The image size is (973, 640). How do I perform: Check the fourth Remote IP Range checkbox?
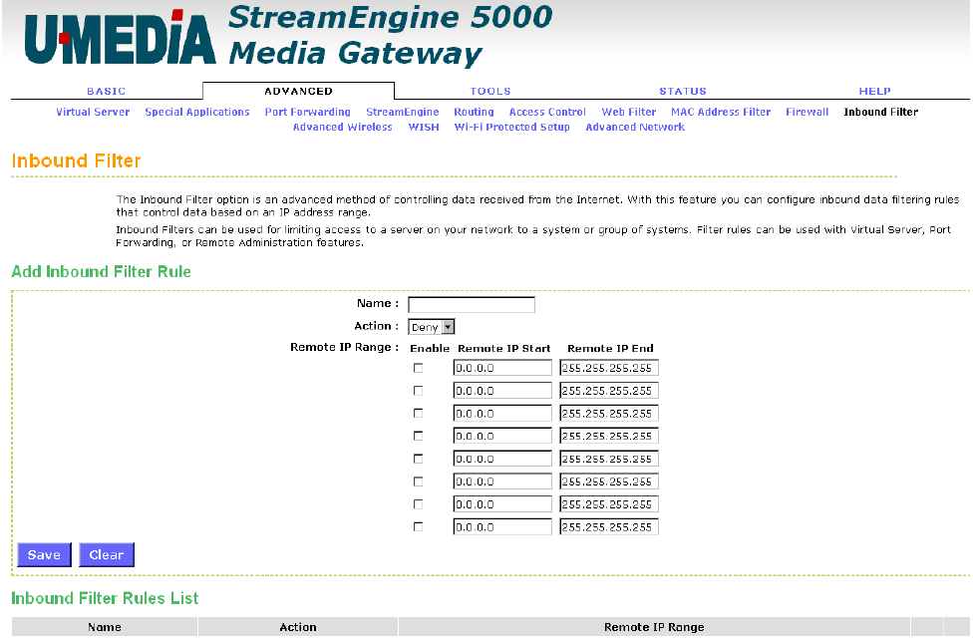point(419,436)
